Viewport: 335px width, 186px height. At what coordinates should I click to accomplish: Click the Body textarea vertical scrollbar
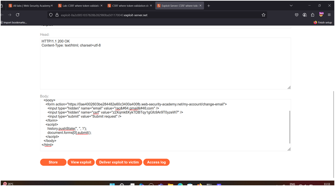(290, 127)
